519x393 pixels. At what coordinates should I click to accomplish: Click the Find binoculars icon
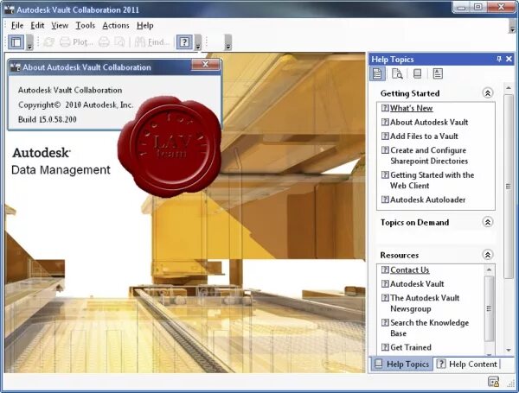[139, 42]
